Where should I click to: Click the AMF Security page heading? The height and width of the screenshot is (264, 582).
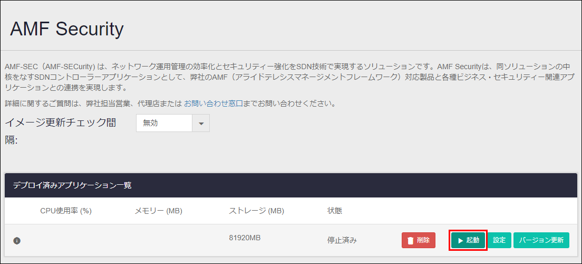pyautogui.click(x=67, y=29)
